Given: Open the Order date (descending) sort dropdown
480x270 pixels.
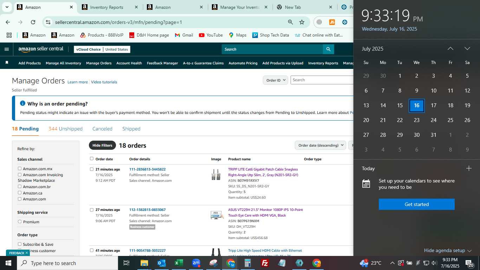Looking at the screenshot, I should pos(320,145).
